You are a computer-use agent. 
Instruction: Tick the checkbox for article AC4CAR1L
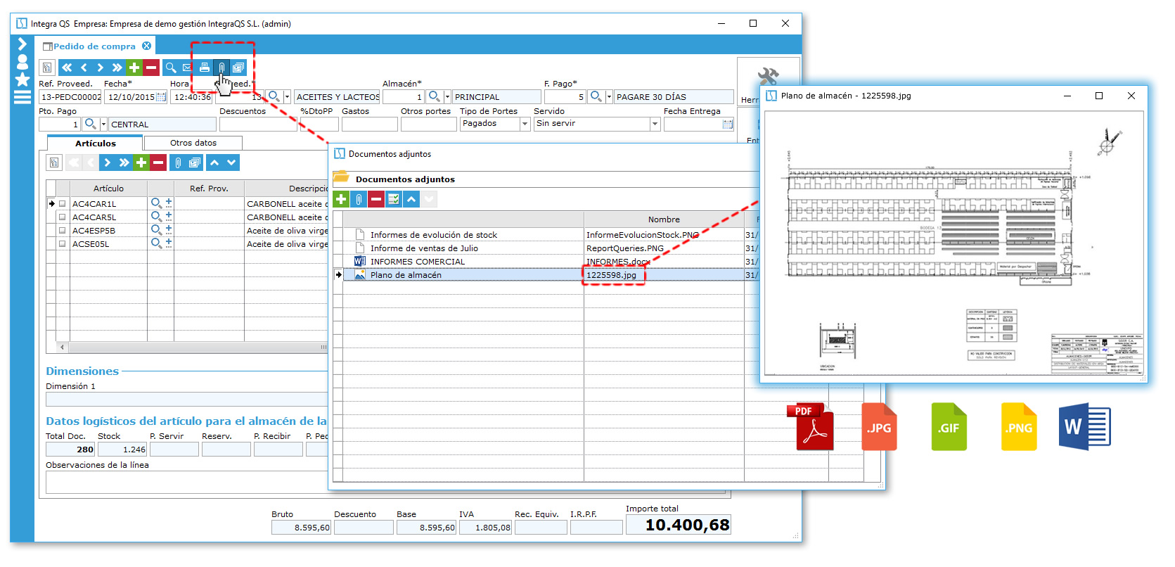(63, 204)
